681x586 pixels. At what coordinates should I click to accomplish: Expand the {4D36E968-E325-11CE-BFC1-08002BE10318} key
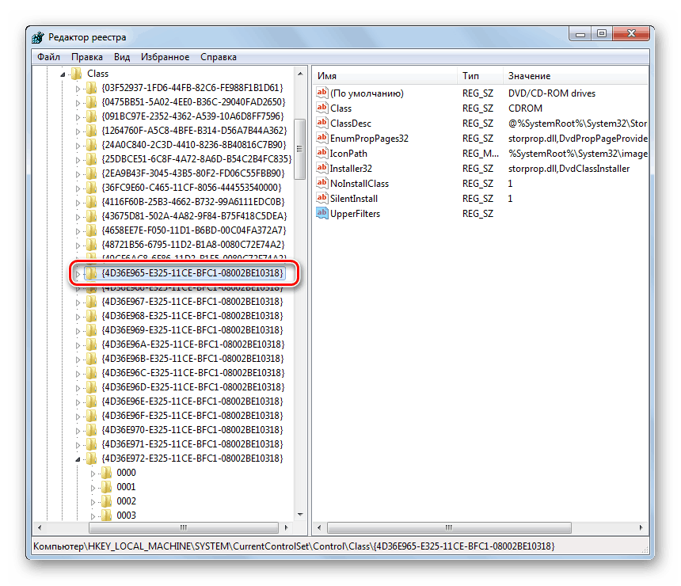(x=78, y=317)
